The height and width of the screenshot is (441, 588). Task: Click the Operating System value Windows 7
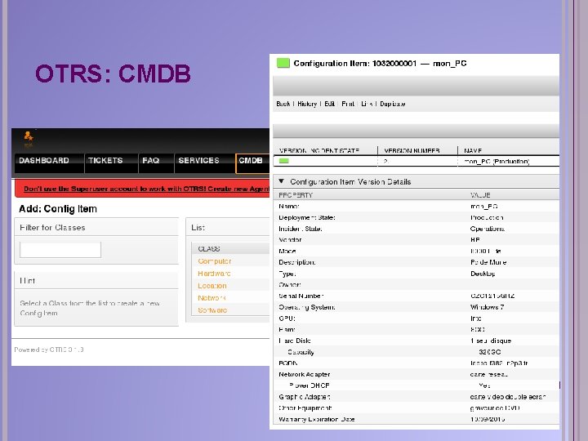(487, 307)
